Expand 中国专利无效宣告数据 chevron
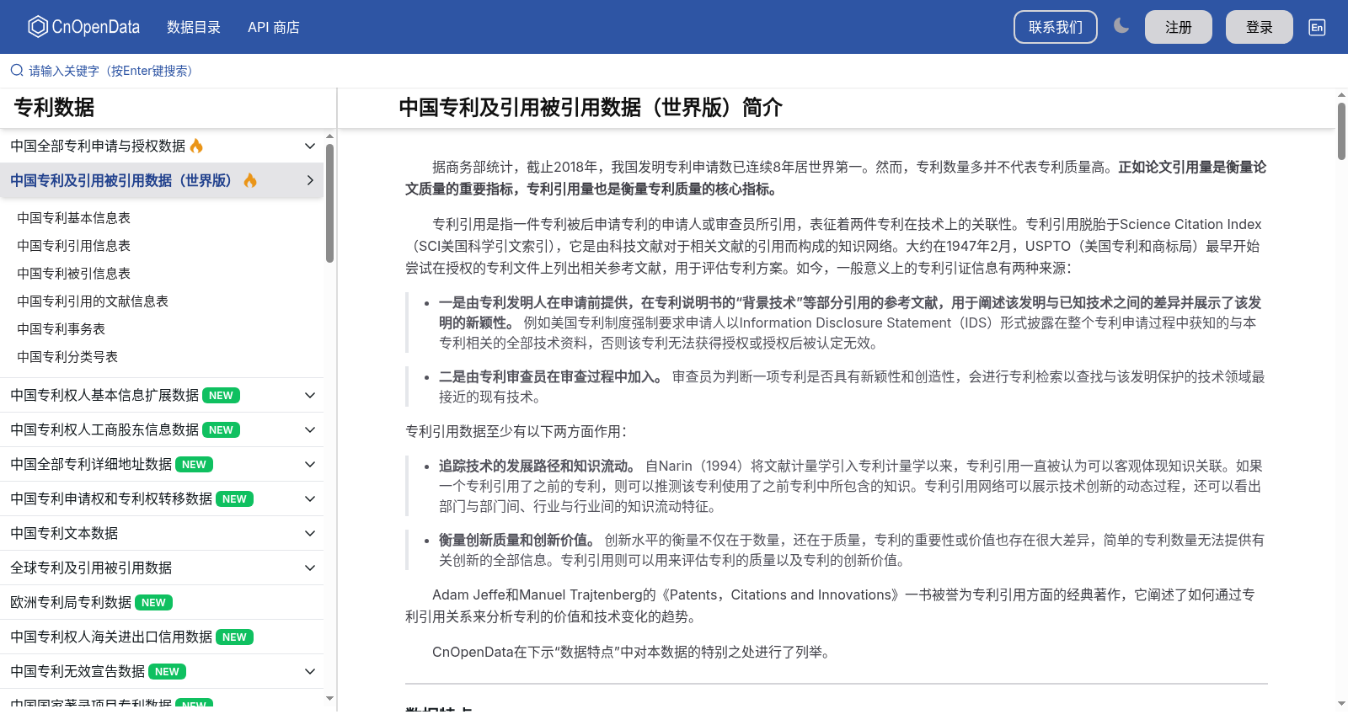Viewport: 1348px width, 725px height. click(310, 672)
